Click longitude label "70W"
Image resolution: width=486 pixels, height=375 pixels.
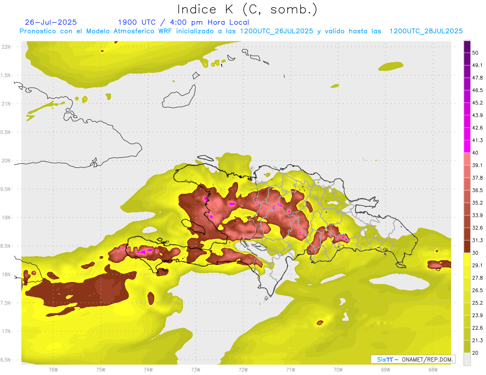338,370
